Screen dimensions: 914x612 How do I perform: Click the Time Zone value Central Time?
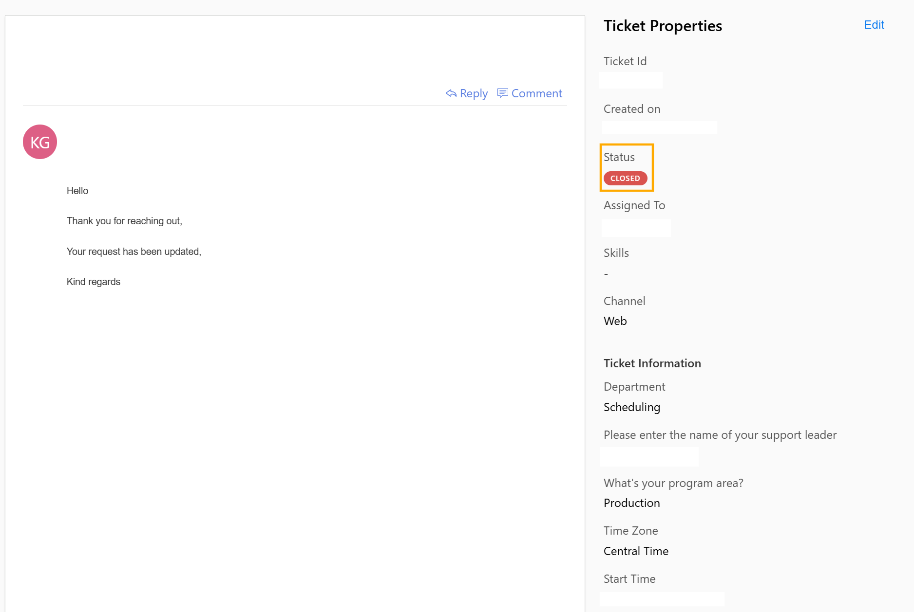(x=636, y=551)
